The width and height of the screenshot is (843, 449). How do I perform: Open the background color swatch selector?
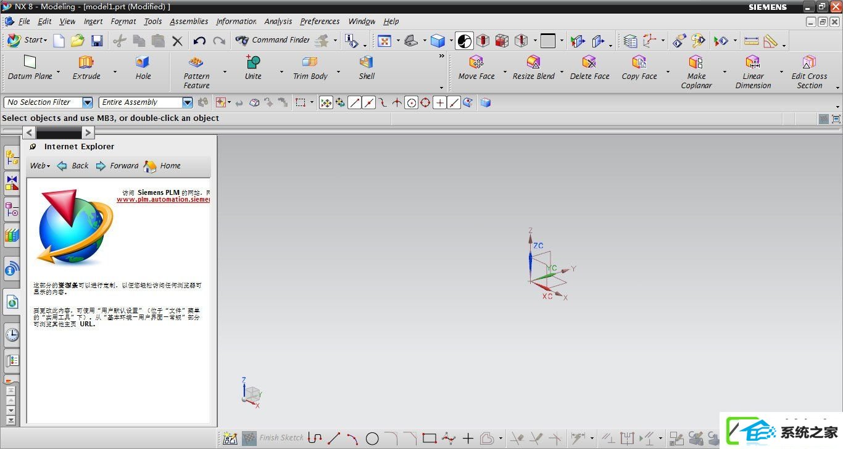(548, 41)
